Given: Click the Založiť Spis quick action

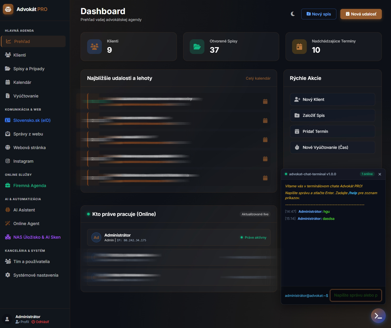Looking at the screenshot, I should coord(332,116).
